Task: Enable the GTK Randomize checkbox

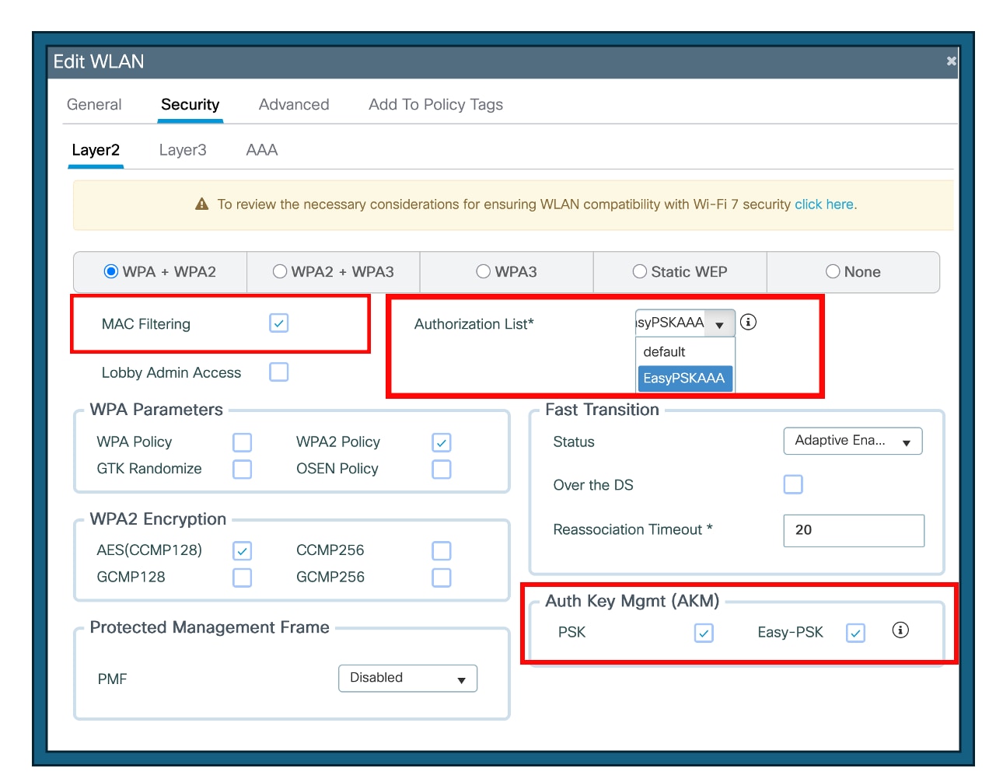Action: coord(243,470)
